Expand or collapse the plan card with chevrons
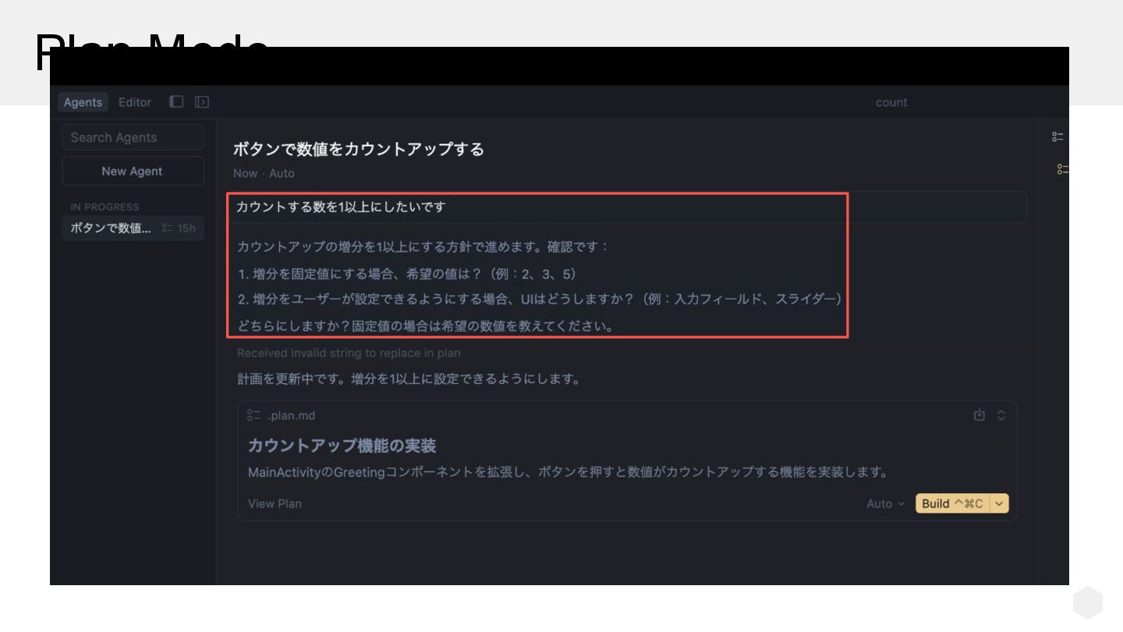Image resolution: width=1123 pixels, height=632 pixels. (1001, 415)
